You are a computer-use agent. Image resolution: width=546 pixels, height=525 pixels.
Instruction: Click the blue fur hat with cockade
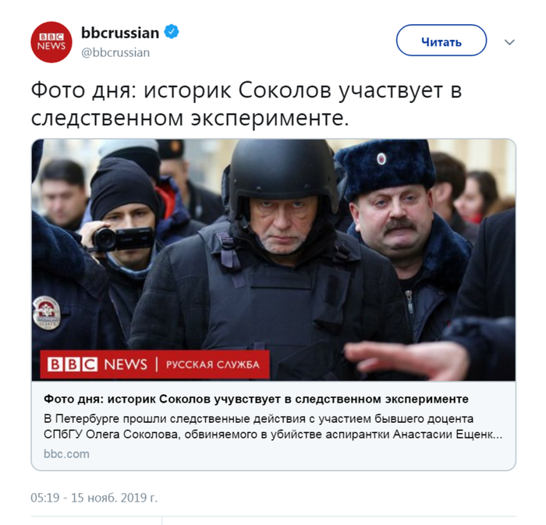click(385, 167)
